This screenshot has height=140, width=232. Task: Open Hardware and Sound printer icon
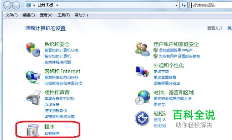[x=34, y=98]
